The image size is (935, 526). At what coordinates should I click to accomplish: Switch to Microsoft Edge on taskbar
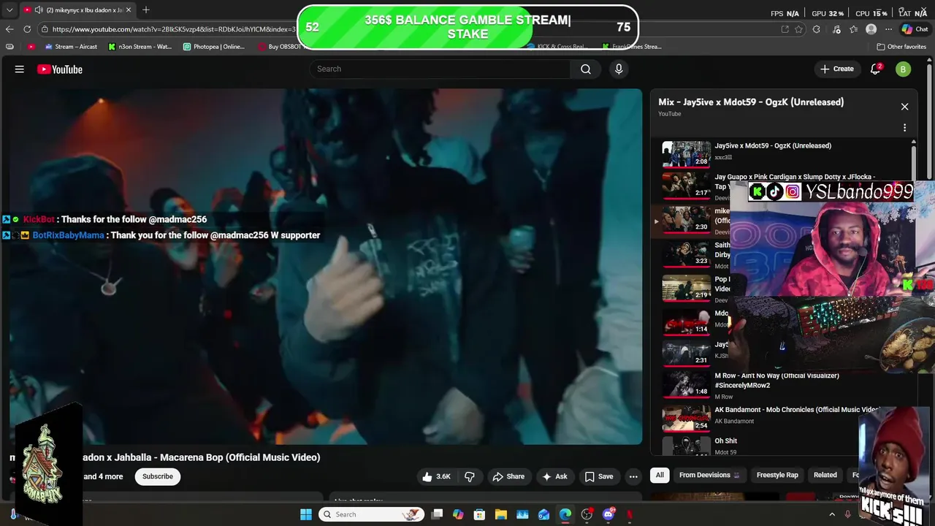pos(565,514)
